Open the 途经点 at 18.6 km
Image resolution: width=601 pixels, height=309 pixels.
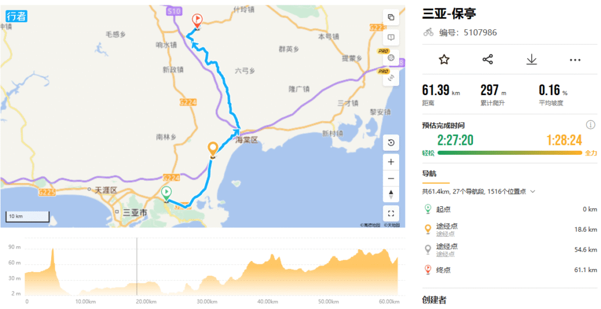(x=510, y=229)
